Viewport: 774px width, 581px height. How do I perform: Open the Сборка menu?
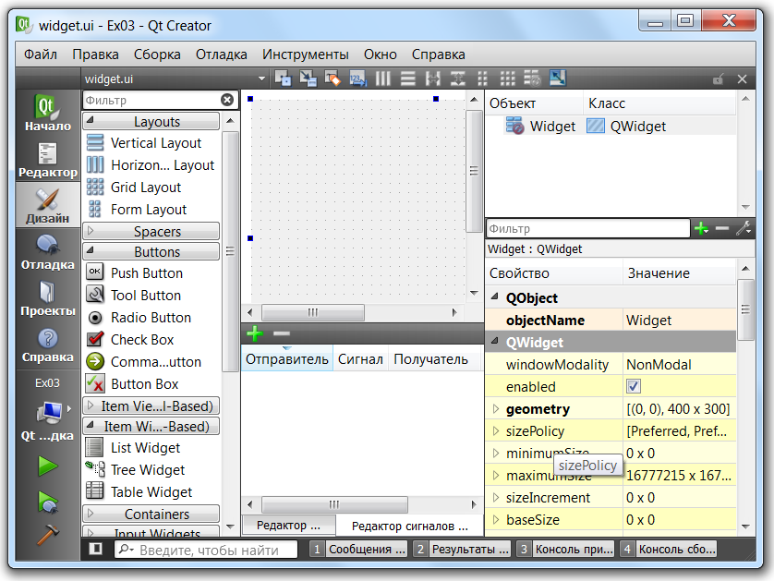pyautogui.click(x=157, y=54)
